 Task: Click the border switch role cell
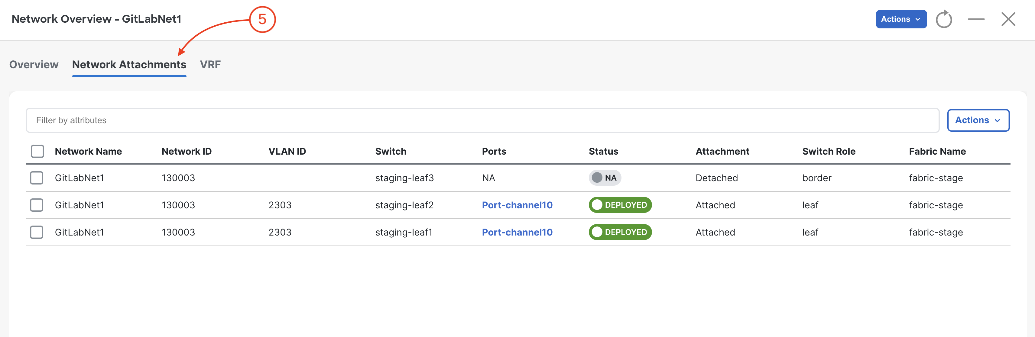[x=816, y=178]
